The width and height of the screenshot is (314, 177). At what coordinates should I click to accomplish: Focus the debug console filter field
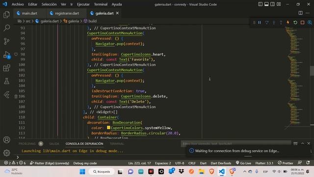pos(236,144)
